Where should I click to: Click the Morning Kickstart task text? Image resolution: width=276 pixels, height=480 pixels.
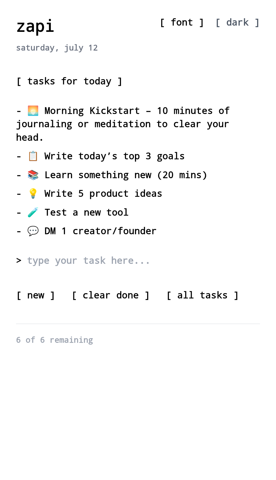coord(122,124)
